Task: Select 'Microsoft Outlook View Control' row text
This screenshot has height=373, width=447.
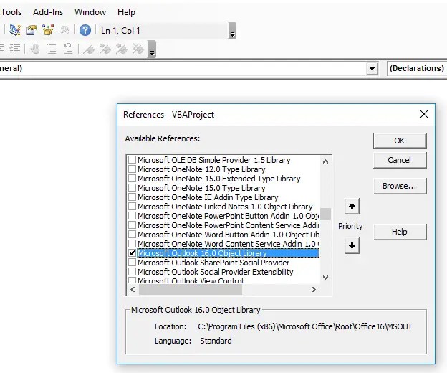Action: 191,280
